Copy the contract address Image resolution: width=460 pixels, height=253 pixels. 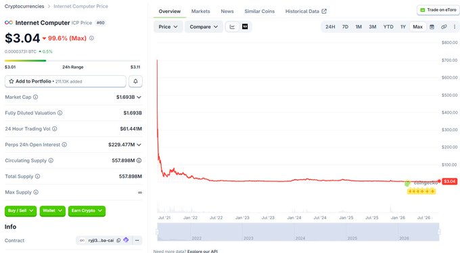118,240
